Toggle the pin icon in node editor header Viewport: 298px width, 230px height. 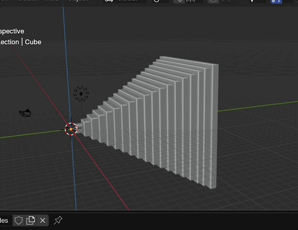click(x=58, y=220)
